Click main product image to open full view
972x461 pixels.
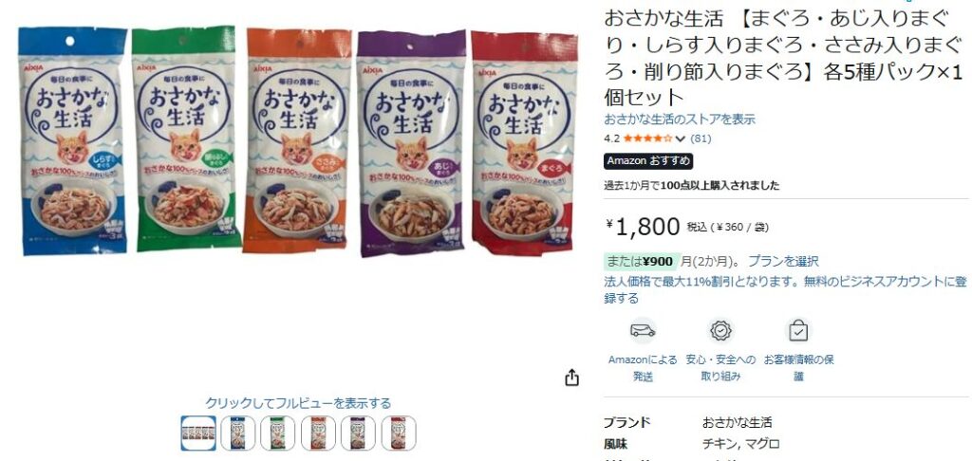click(297, 140)
